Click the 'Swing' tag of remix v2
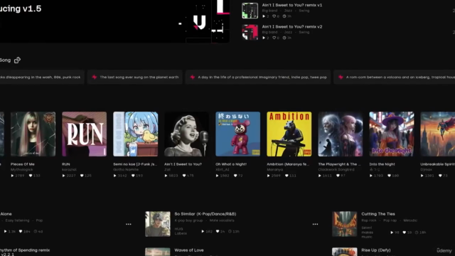The width and height of the screenshot is (455, 256). coord(304,32)
